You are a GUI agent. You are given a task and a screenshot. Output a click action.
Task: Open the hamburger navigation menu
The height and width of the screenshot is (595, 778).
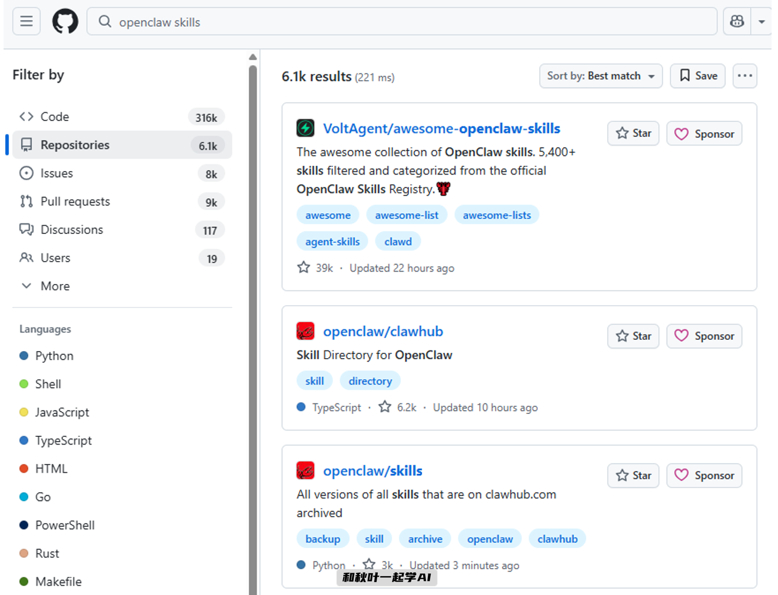pyautogui.click(x=26, y=22)
